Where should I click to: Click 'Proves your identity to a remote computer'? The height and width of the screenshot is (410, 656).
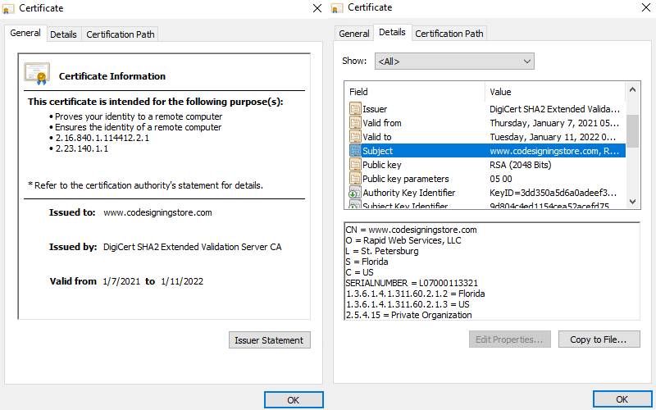coord(139,116)
